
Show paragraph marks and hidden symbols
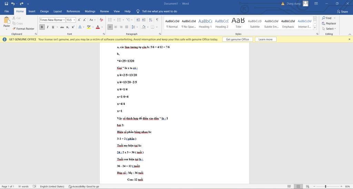[x=157, y=20]
